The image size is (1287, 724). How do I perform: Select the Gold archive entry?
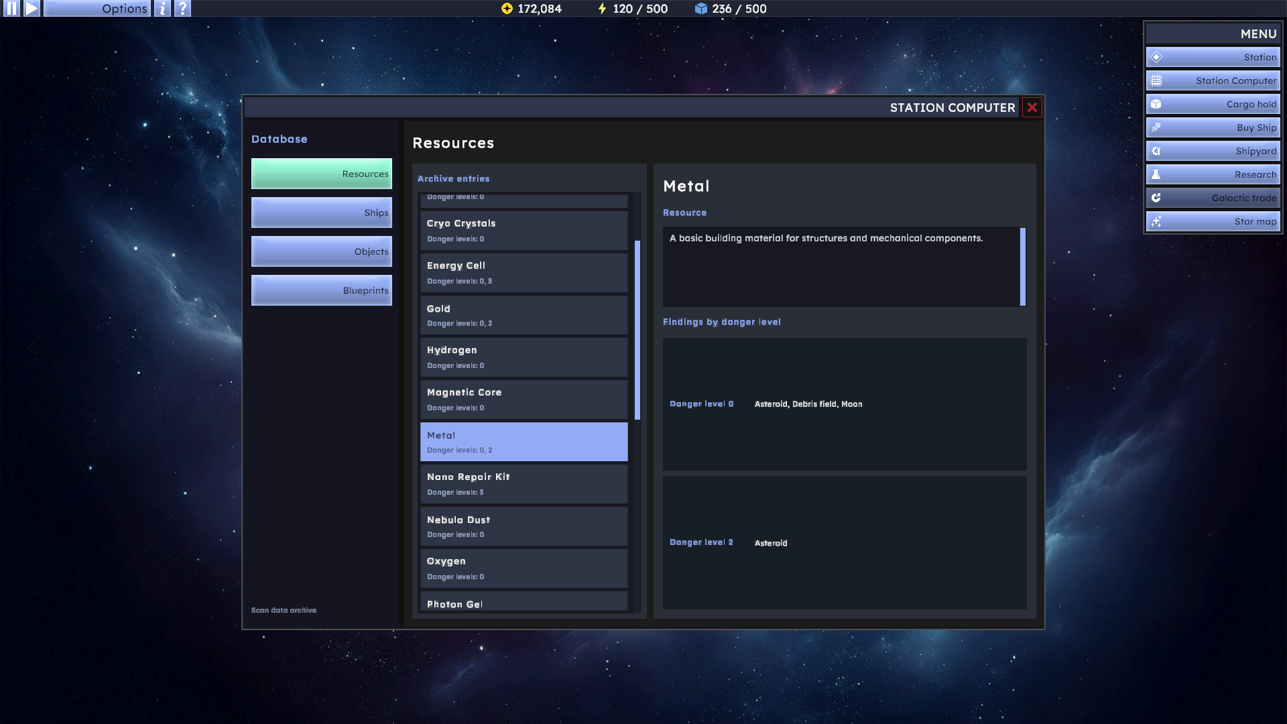524,315
